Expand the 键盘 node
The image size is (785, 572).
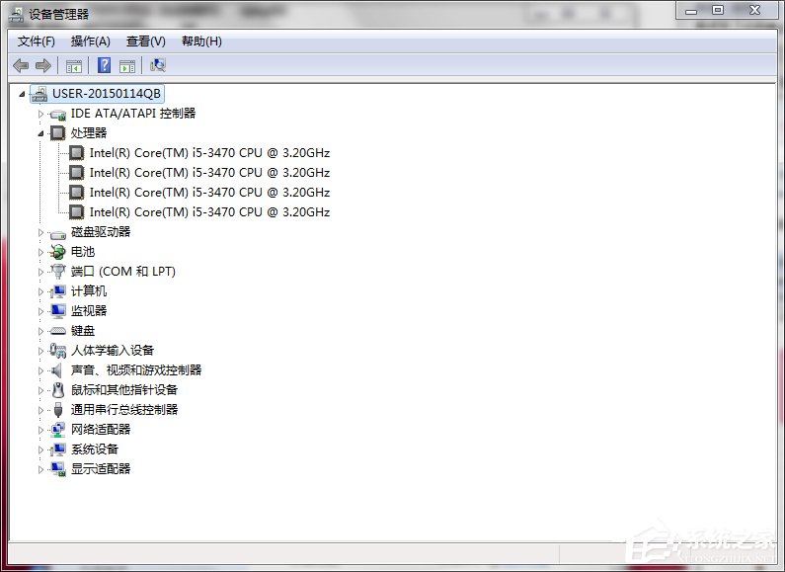coord(40,331)
